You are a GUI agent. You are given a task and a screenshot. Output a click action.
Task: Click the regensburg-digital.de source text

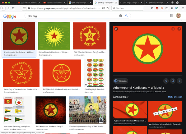tap(157, 127)
